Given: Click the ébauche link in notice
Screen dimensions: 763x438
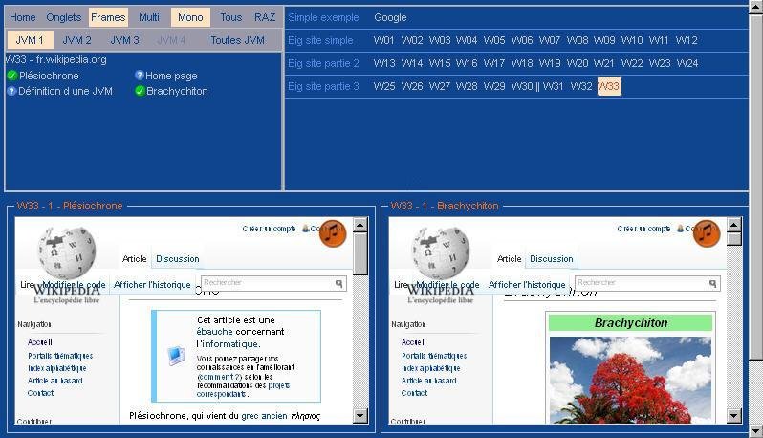Looking at the screenshot, I should pyautogui.click(x=214, y=332).
